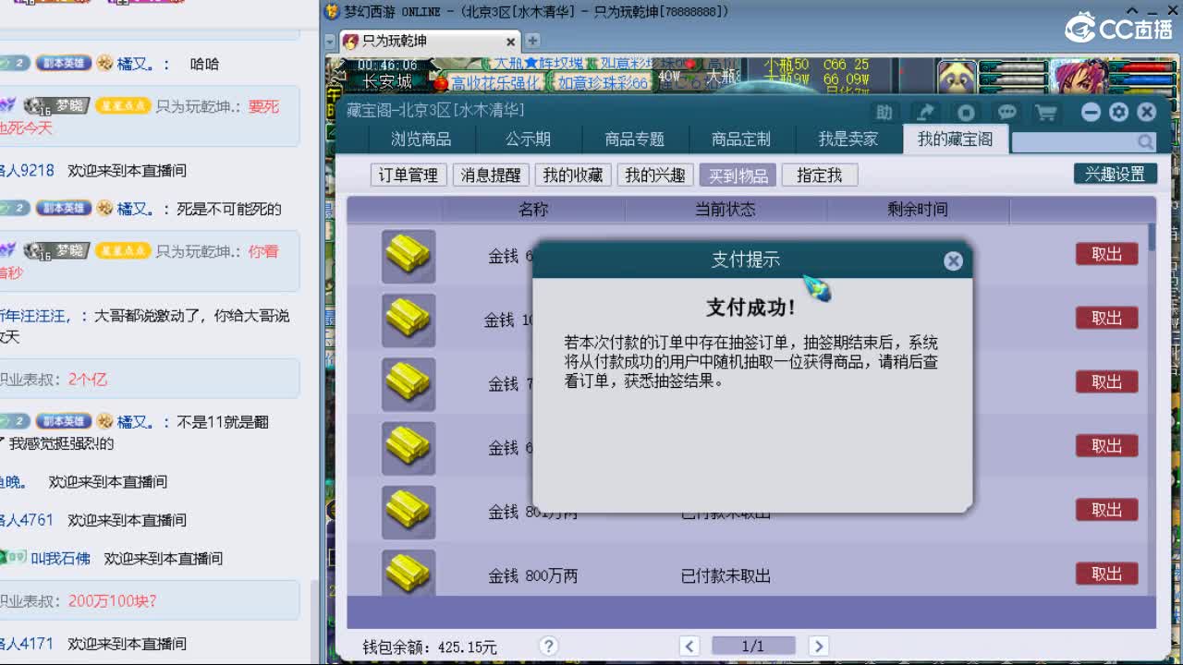Click inside the search input field
The width and height of the screenshot is (1183, 665).
[x=1073, y=141]
